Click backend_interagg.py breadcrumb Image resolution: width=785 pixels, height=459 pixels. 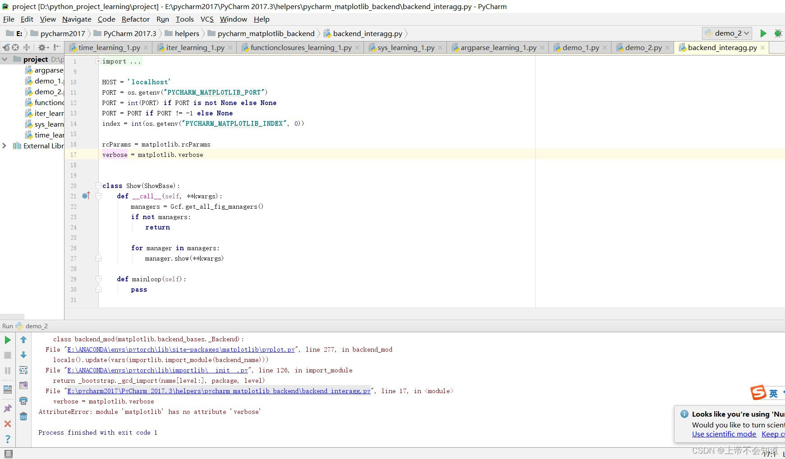(x=363, y=33)
